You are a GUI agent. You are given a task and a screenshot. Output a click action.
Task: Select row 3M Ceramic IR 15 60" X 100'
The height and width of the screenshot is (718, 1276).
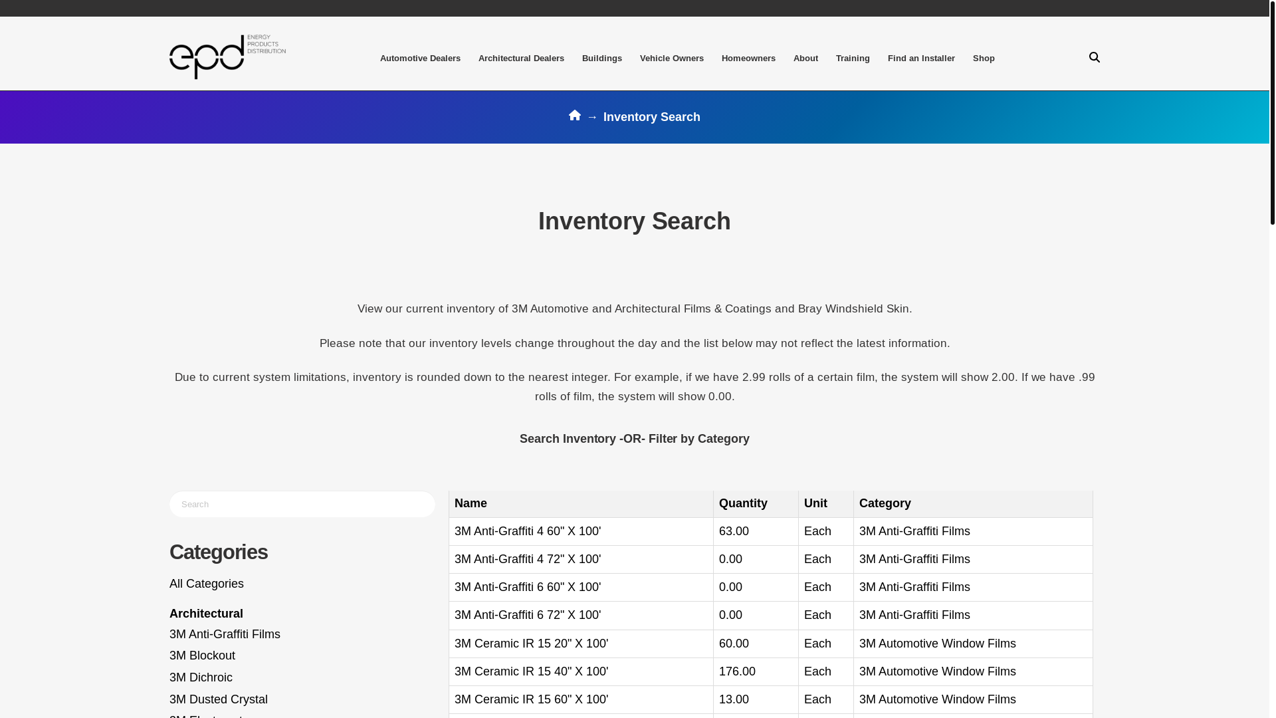pos(771,699)
